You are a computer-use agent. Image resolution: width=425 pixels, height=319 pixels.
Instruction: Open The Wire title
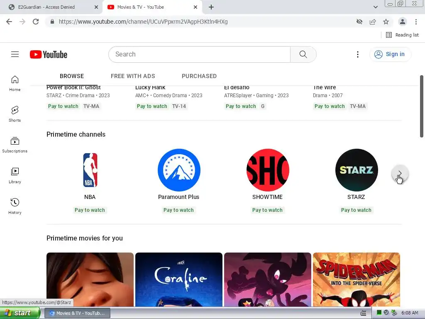pos(325,88)
